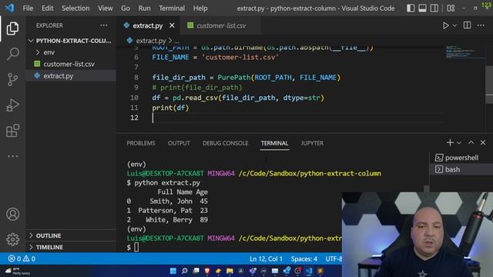The image size is (493, 277).
Task: Show additional views ellipsis in activity bar
Action: 12,156
